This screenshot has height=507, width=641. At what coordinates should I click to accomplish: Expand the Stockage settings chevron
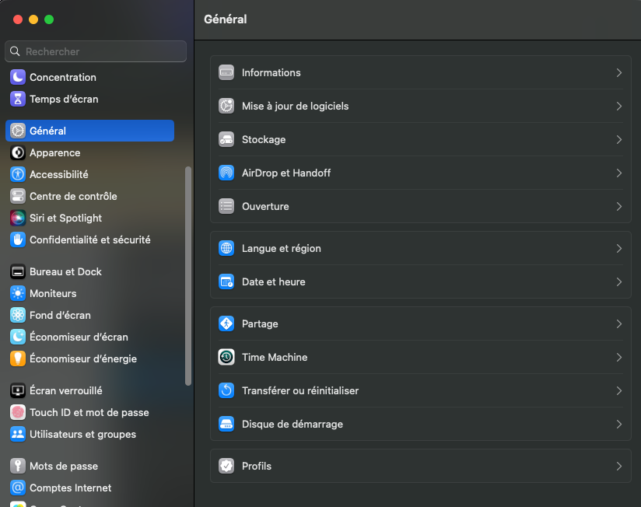click(619, 139)
